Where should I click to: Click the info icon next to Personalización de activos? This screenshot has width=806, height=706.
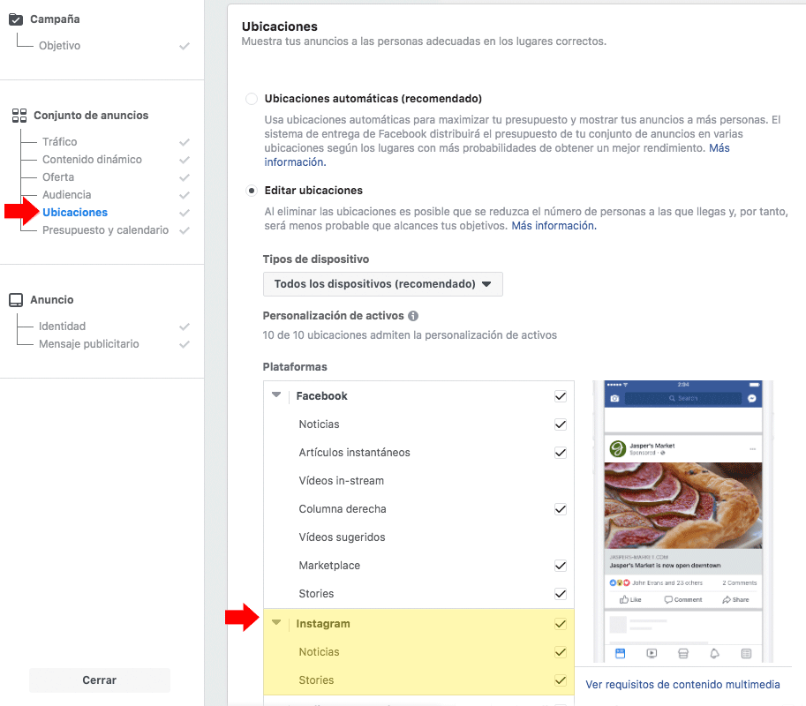[412, 315]
